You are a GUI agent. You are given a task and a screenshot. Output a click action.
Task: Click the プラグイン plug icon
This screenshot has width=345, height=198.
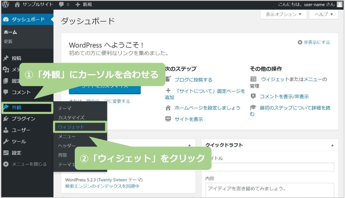pyautogui.click(x=6, y=118)
